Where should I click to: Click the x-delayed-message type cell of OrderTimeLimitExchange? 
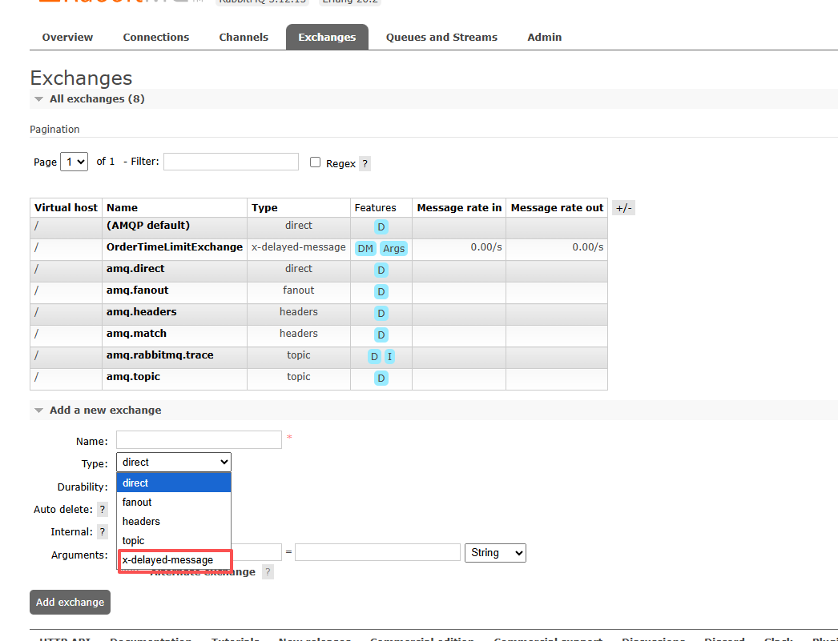click(299, 247)
